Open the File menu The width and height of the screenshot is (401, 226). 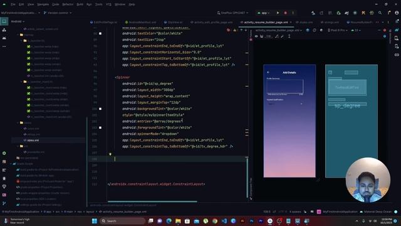[13, 4]
